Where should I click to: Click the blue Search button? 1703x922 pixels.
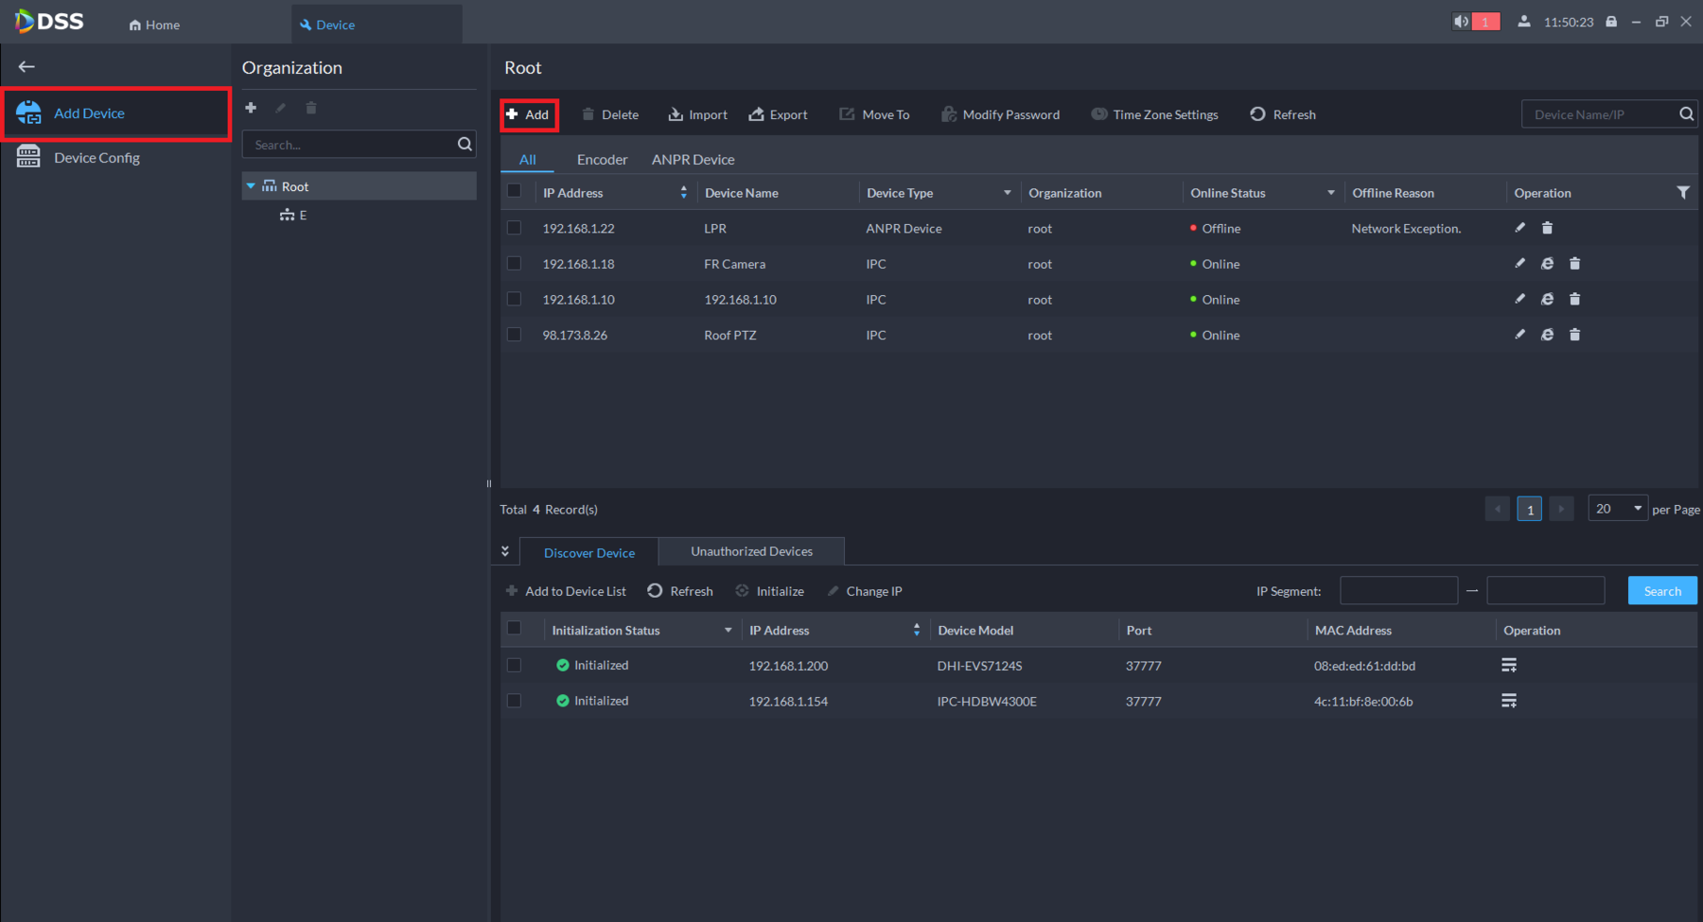tap(1661, 591)
